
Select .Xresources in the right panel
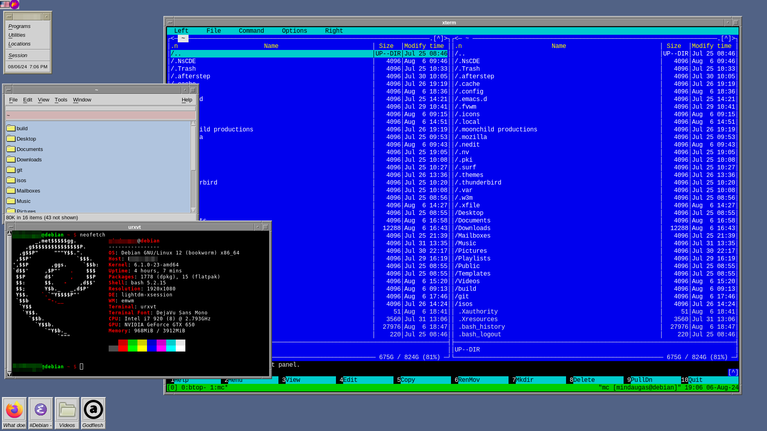pos(596,319)
